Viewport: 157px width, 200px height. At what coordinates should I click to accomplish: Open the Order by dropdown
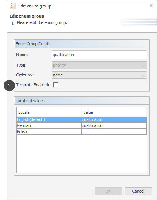click(x=99, y=75)
